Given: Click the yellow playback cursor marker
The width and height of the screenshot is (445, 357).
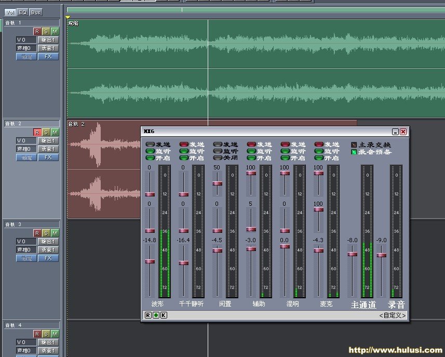Looking at the screenshot, I should point(68,17).
